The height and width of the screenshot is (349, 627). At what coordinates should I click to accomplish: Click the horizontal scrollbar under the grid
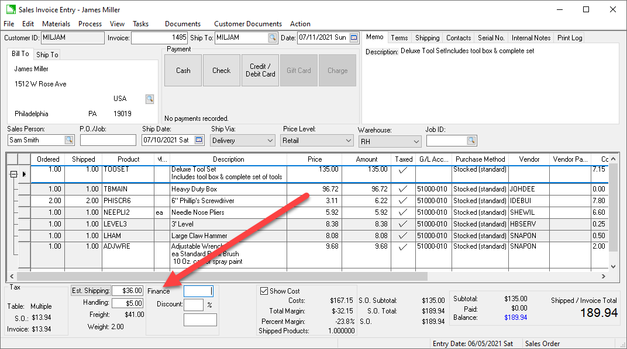[x=222, y=276]
